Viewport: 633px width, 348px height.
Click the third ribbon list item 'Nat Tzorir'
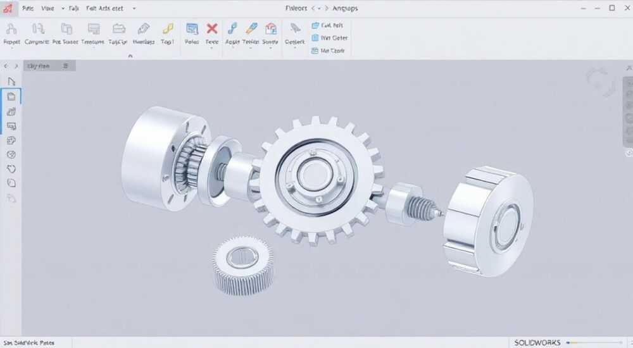pos(328,51)
